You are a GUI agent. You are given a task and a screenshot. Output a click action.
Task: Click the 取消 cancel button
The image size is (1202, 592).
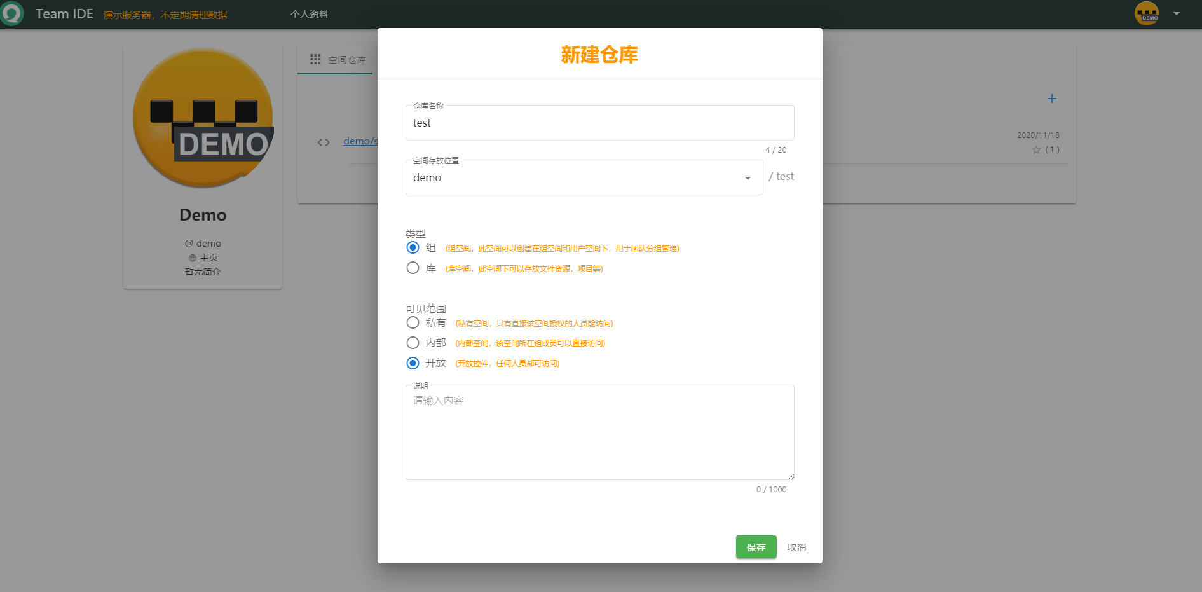(796, 547)
